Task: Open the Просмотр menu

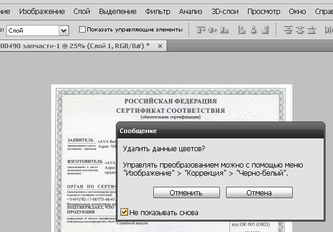Action: point(264,12)
